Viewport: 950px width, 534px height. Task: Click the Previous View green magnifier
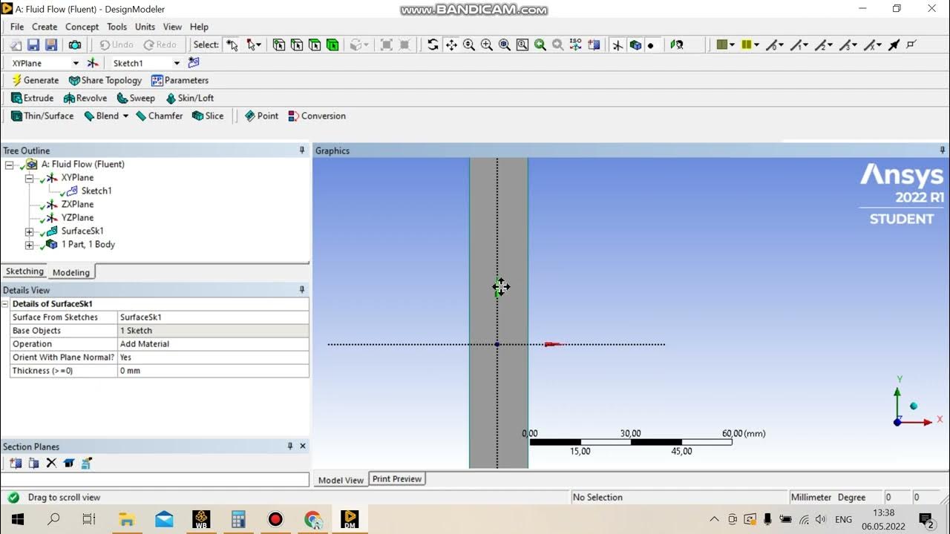(540, 45)
